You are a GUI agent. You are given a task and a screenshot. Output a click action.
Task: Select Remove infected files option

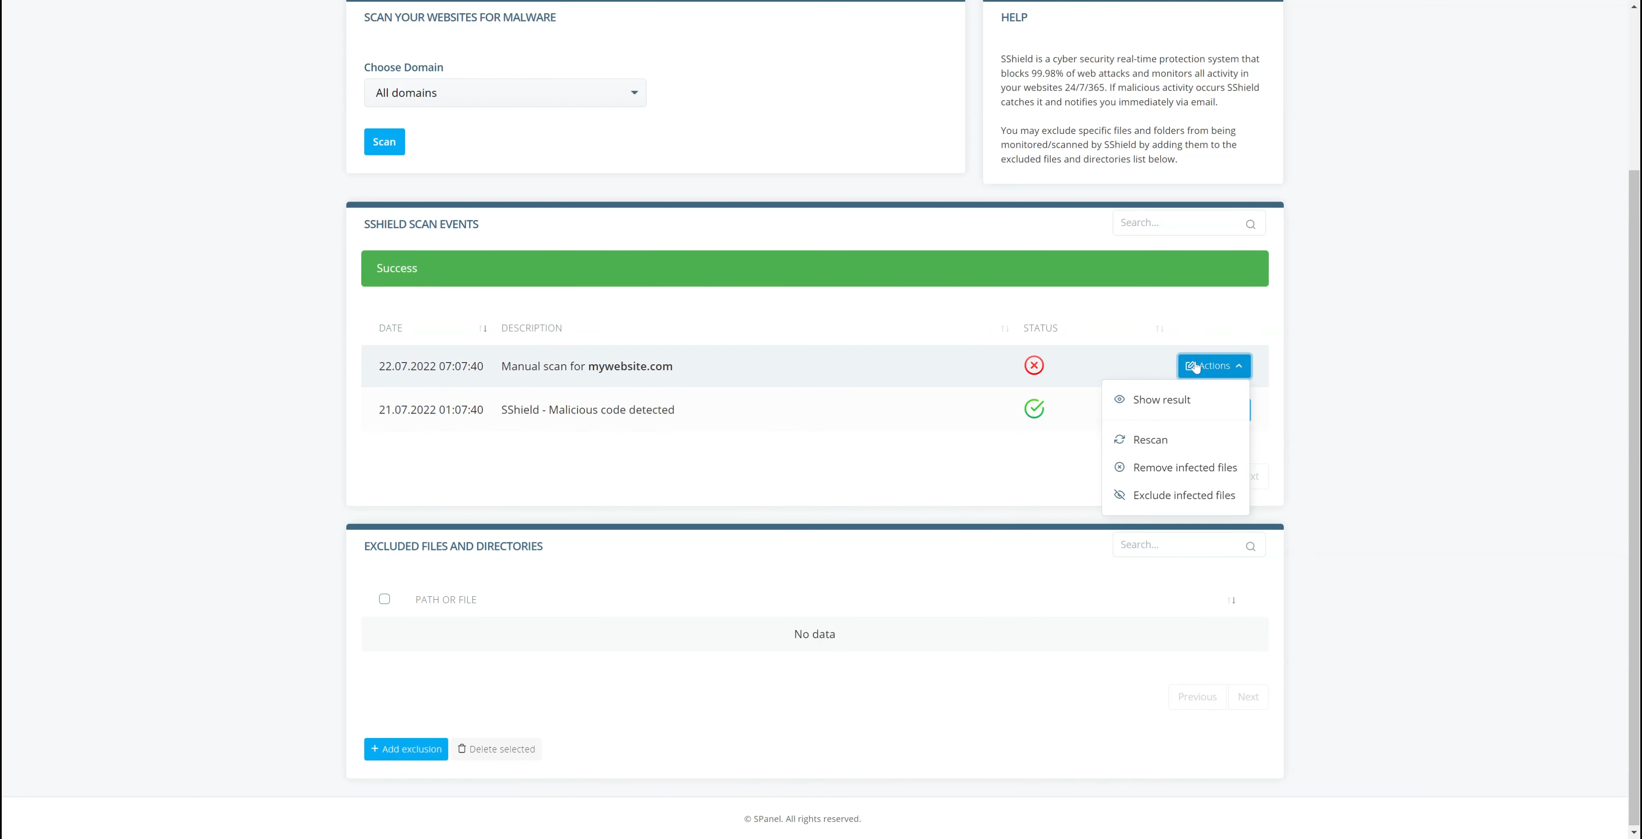tap(1175, 467)
